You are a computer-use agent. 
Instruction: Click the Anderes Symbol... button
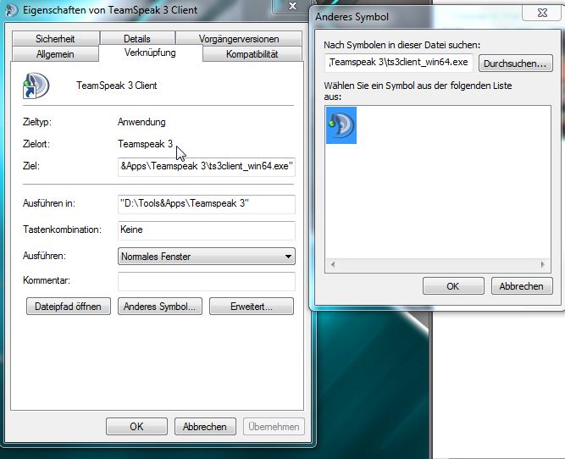click(159, 307)
